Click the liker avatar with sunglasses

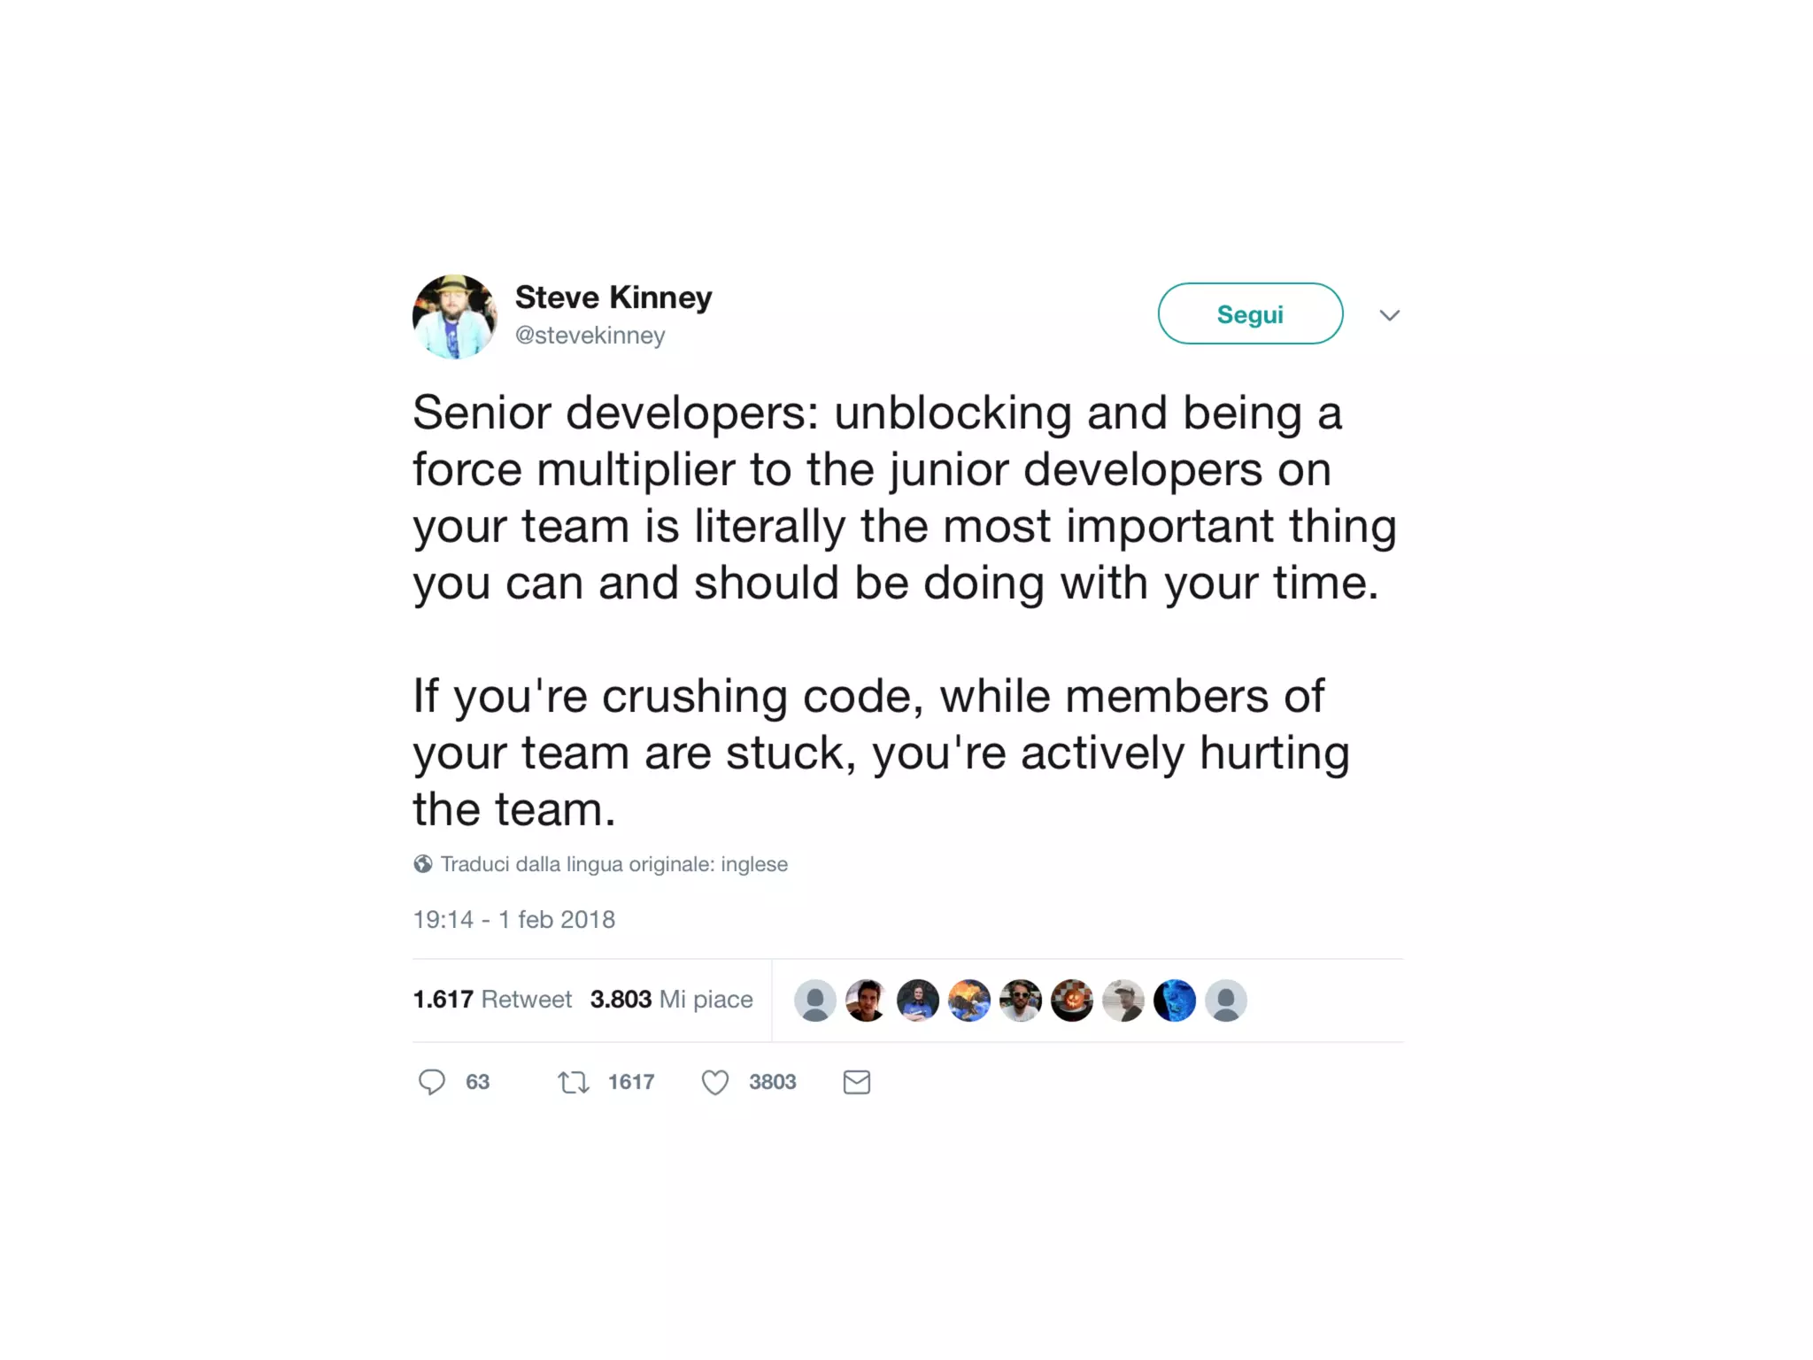pyautogui.click(x=1021, y=1001)
